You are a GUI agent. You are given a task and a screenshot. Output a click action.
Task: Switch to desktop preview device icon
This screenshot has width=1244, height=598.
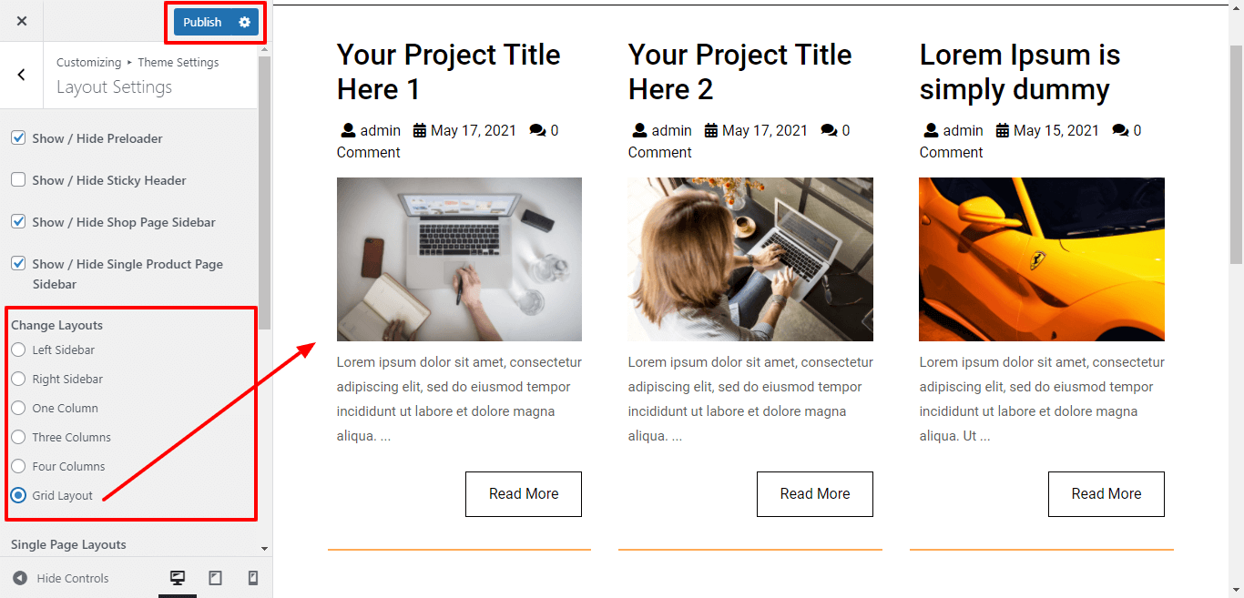click(x=178, y=578)
